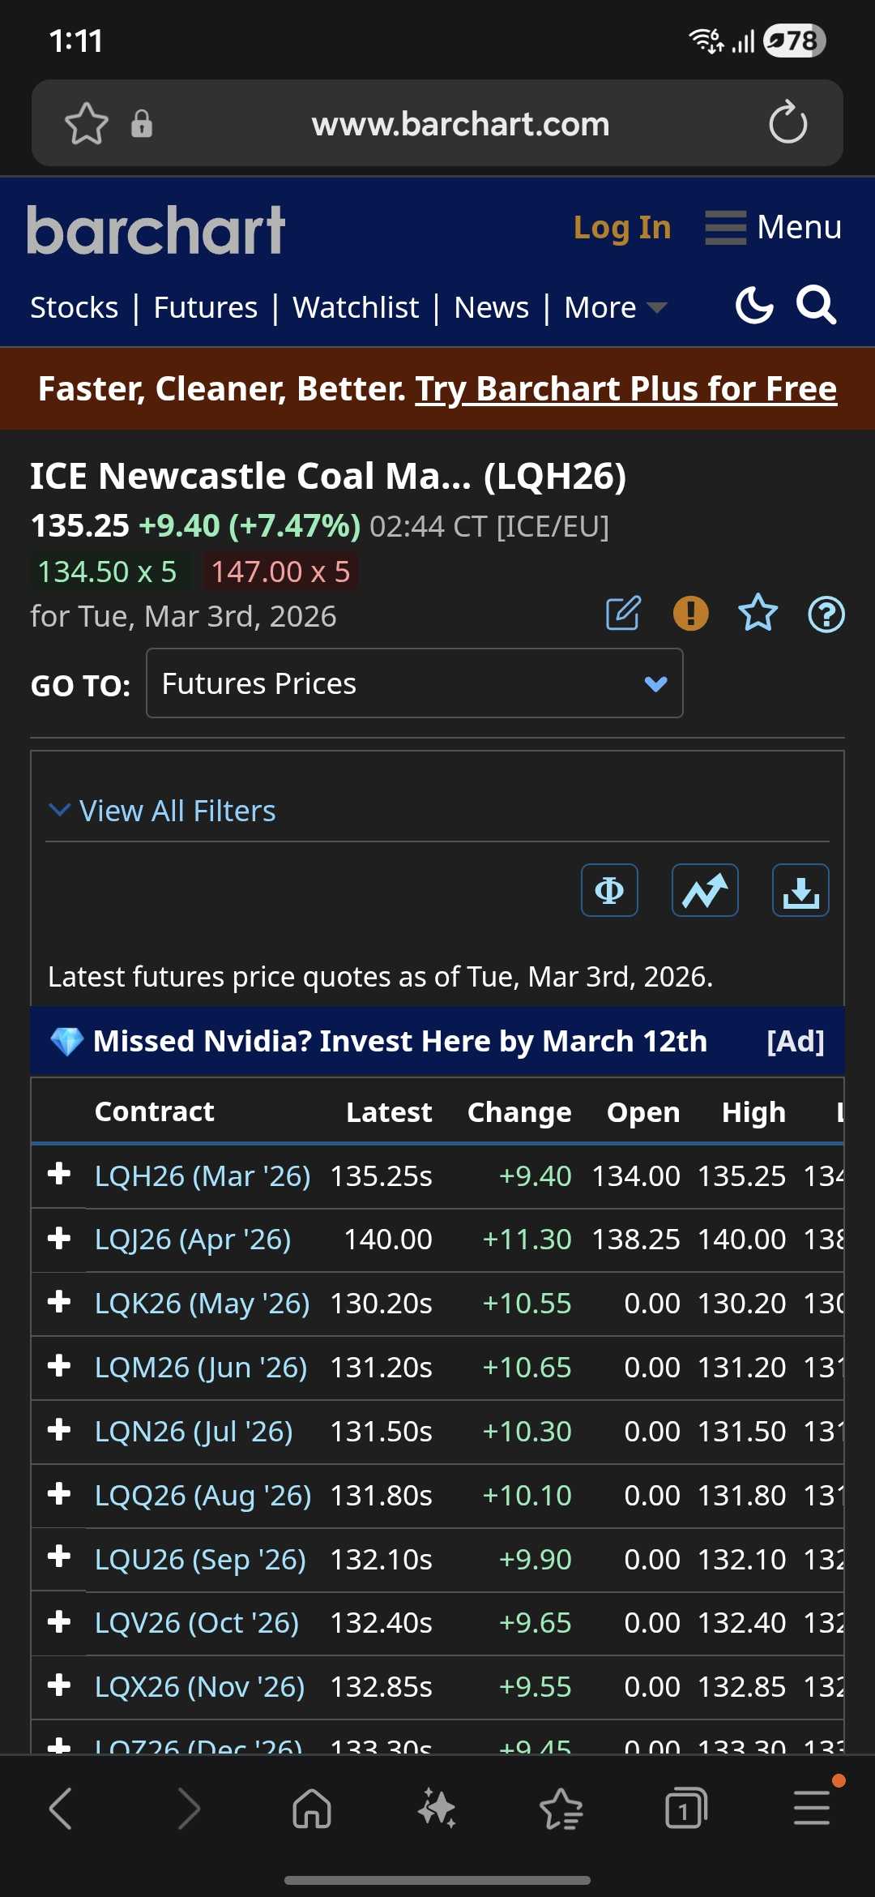The image size is (875, 1897).
Task: Expand the LQJ26 (Apr '26) row
Action: click(59, 1239)
